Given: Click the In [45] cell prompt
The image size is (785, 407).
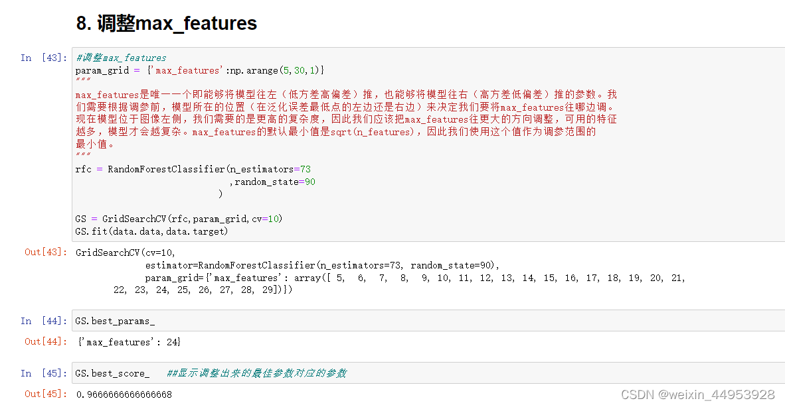Looking at the screenshot, I should click(x=44, y=373).
